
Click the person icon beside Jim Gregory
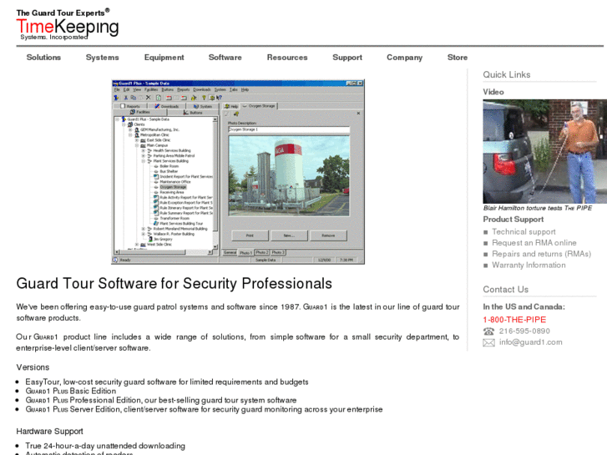coord(150,240)
